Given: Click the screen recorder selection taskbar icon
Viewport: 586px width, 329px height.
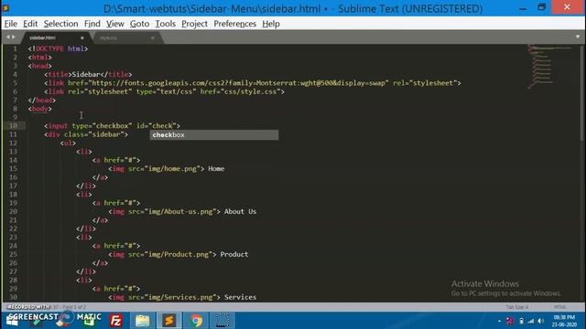Looking at the screenshot, I should pyautogui.click(x=222, y=321).
